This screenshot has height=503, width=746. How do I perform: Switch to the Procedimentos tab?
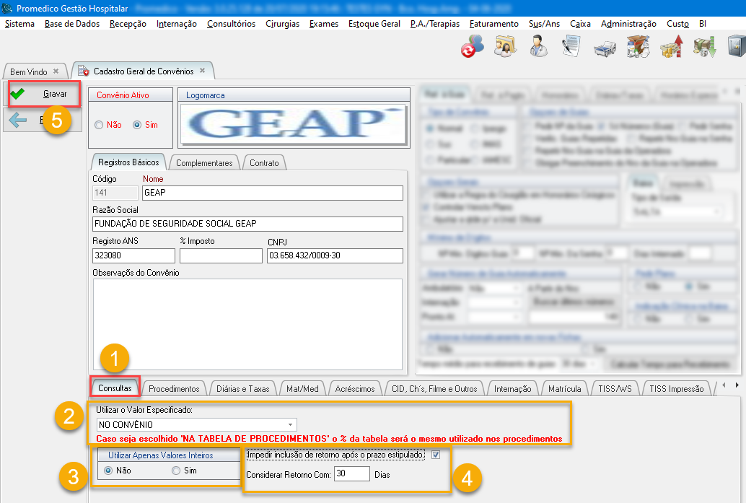(x=174, y=388)
